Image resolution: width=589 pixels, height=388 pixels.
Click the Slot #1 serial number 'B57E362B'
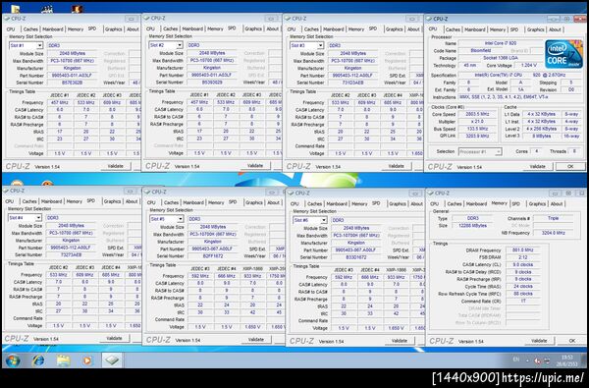pyautogui.click(x=72, y=83)
